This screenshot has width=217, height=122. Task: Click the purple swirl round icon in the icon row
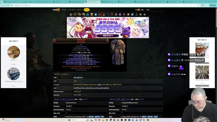pos(120,14)
